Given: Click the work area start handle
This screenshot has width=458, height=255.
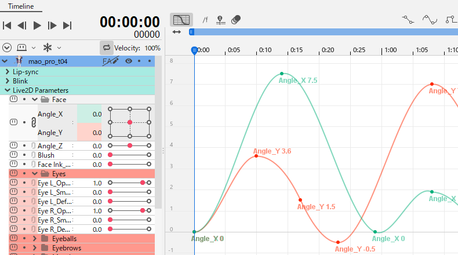Looking at the screenshot, I should coord(191,32).
